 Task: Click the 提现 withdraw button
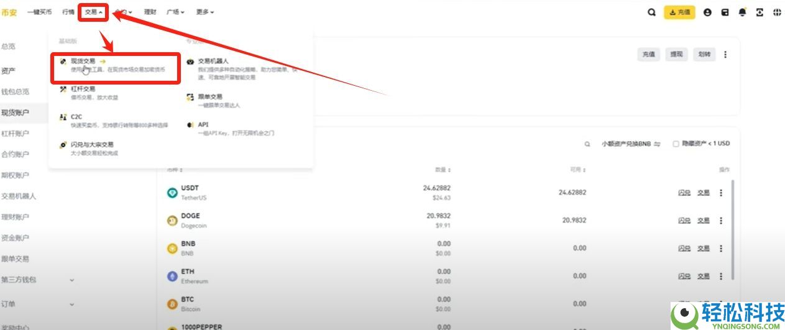pos(676,55)
